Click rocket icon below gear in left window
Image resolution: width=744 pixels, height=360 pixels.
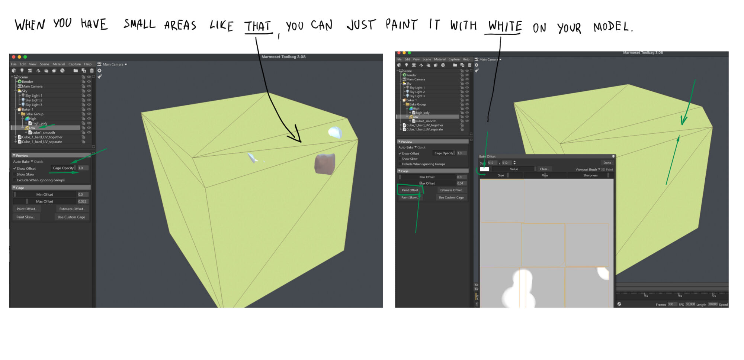(100, 77)
